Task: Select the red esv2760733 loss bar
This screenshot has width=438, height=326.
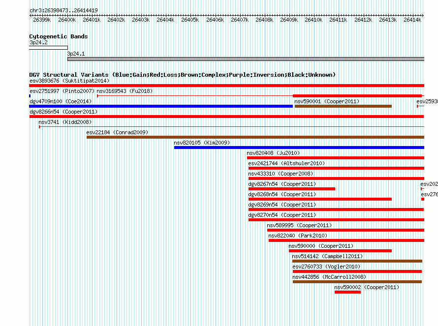Action: [x=357, y=271]
